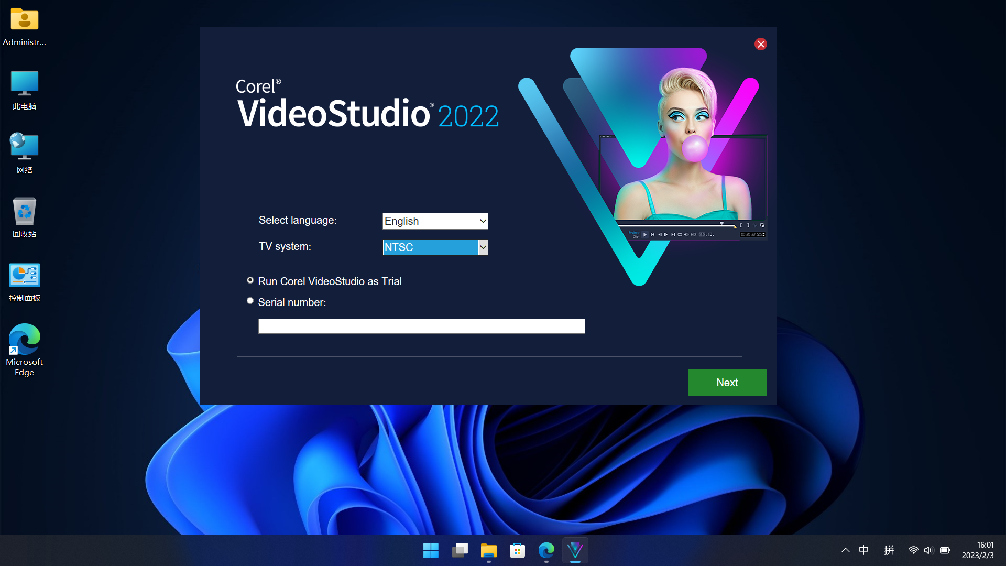The height and width of the screenshot is (566, 1006).
Task: Open Microsoft Store from the taskbar
Action: point(517,550)
